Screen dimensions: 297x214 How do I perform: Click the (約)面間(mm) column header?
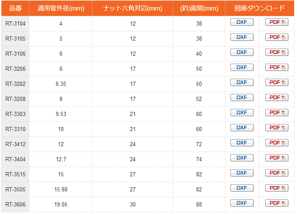[199, 8]
